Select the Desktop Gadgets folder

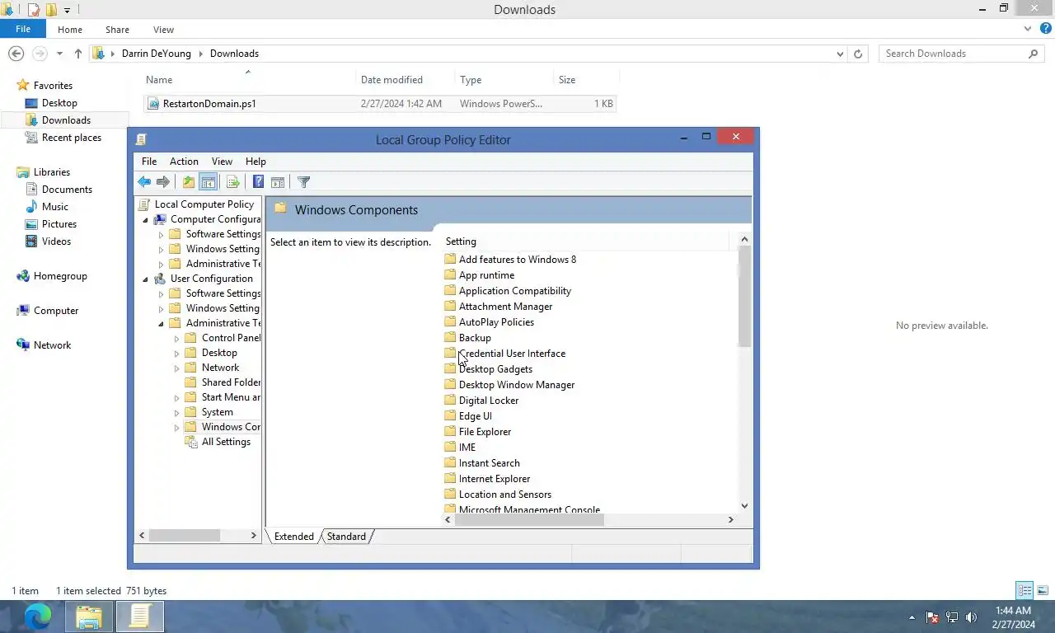pos(488,369)
